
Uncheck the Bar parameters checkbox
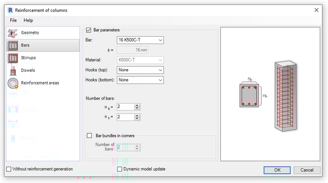coord(89,30)
